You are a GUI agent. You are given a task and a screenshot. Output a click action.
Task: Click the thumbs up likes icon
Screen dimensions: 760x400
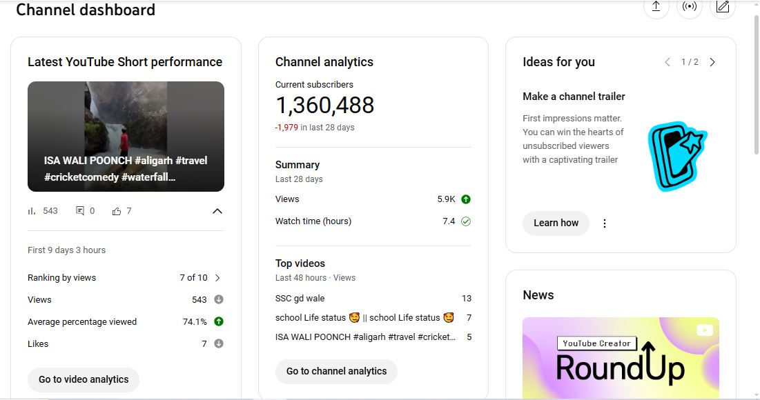tap(117, 211)
